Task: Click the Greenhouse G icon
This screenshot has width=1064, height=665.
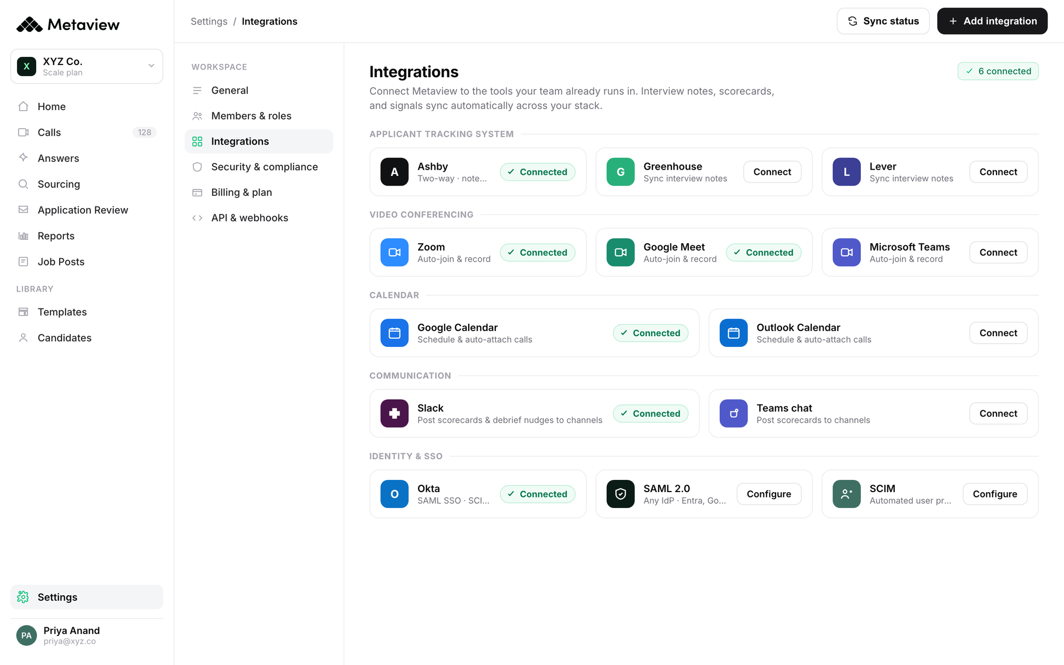Action: tap(620, 172)
